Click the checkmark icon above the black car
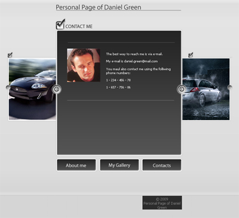239x218 pixels. (10, 55)
